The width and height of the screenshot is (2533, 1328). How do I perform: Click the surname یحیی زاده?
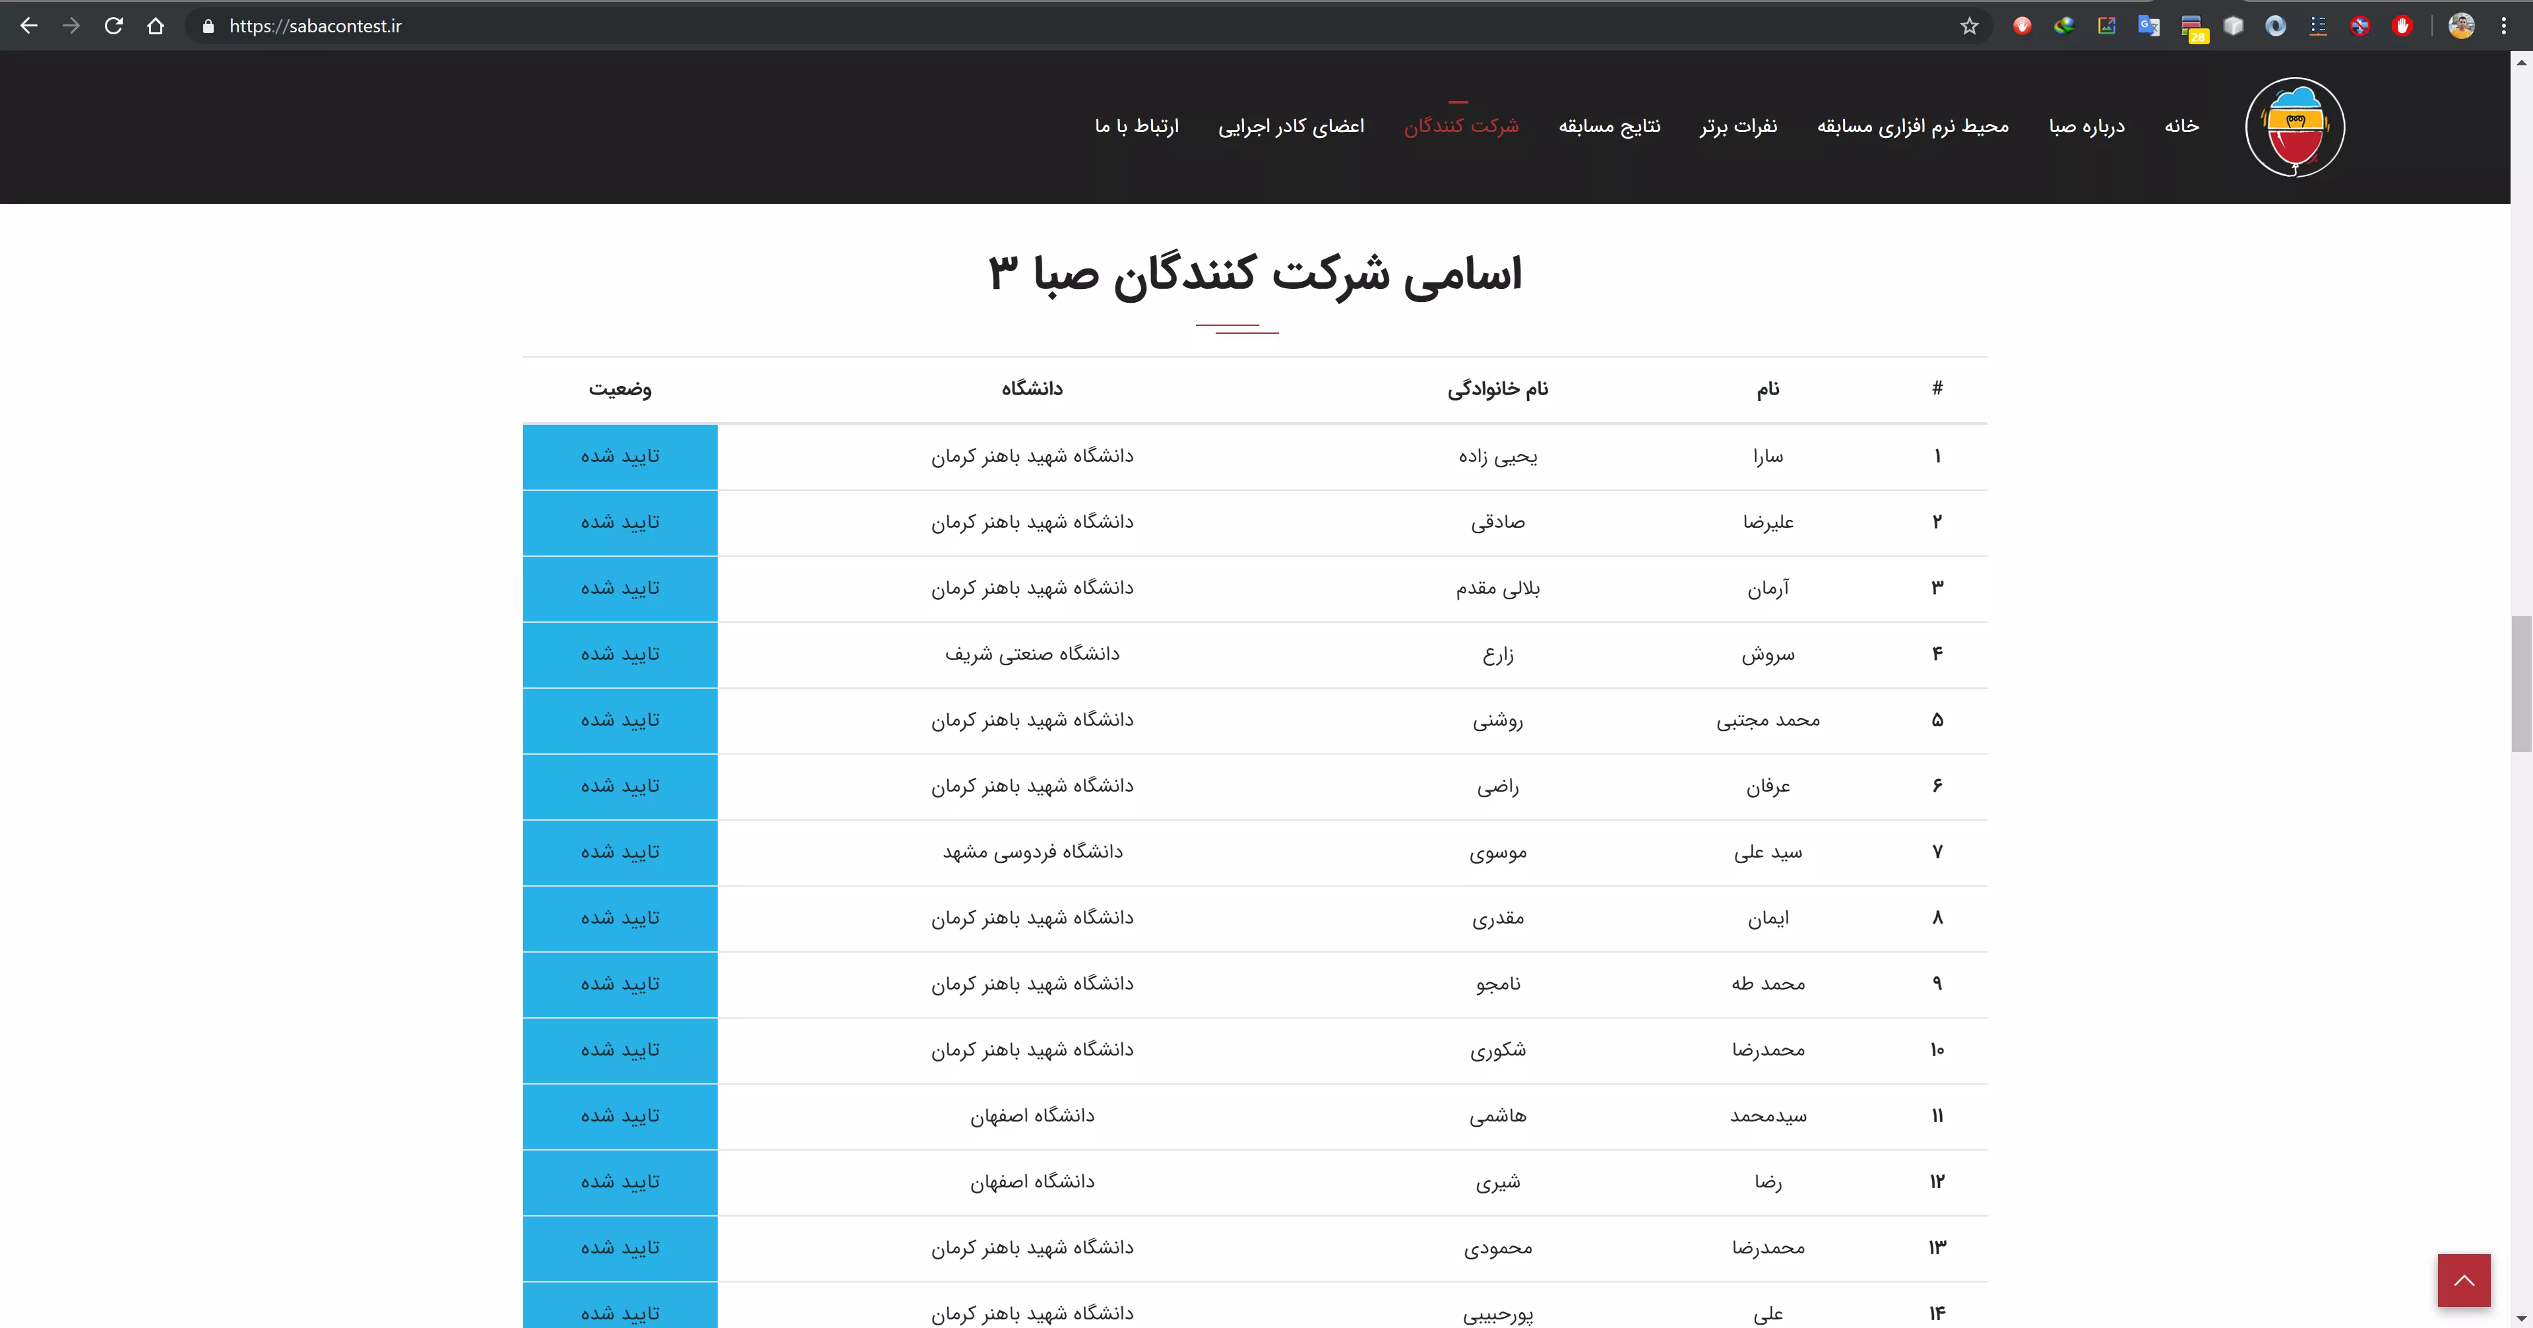(1497, 457)
